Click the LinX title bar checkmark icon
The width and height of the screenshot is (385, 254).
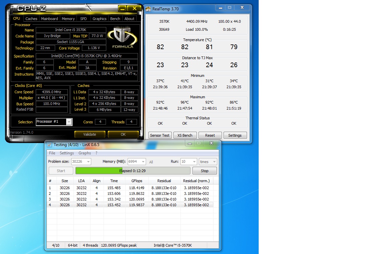coord(49,145)
